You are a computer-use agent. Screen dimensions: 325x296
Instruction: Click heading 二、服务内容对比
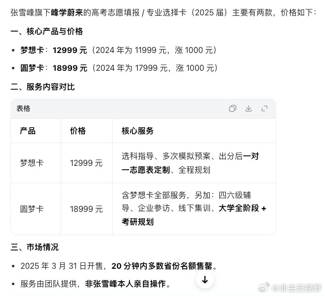[x=43, y=87]
